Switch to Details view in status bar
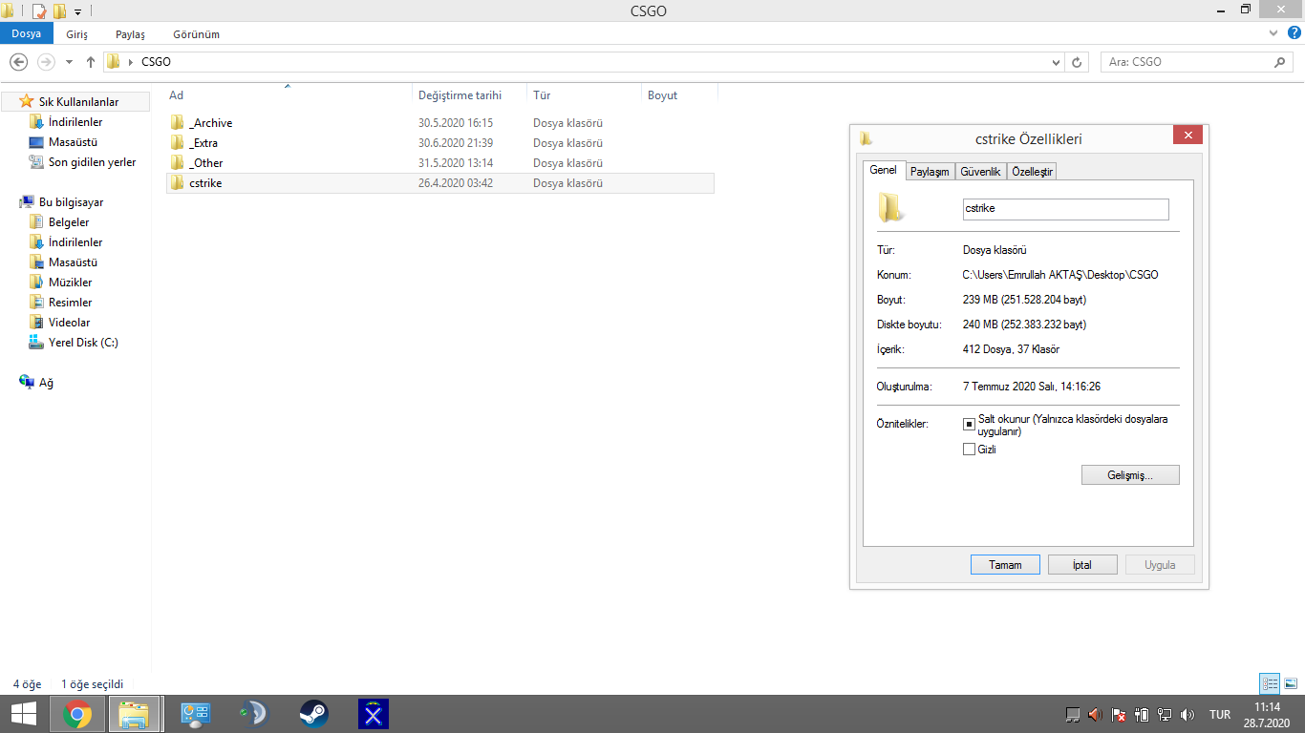The height and width of the screenshot is (733, 1305). 1270,683
